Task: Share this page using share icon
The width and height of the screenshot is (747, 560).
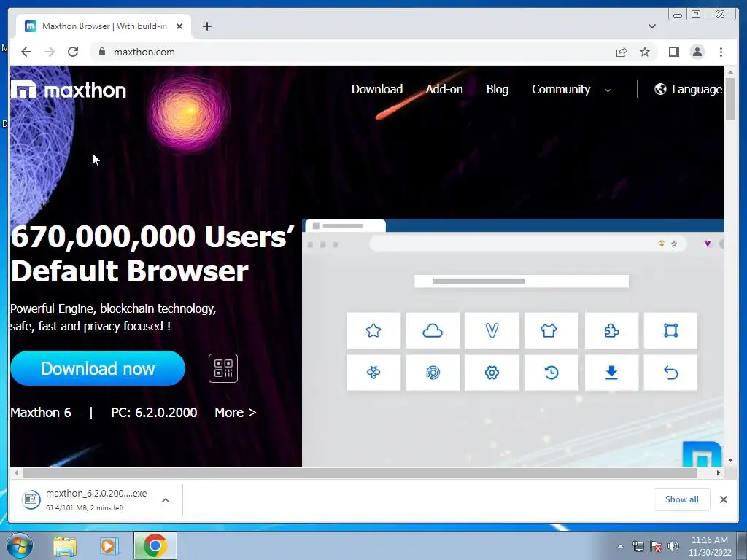Action: point(622,52)
